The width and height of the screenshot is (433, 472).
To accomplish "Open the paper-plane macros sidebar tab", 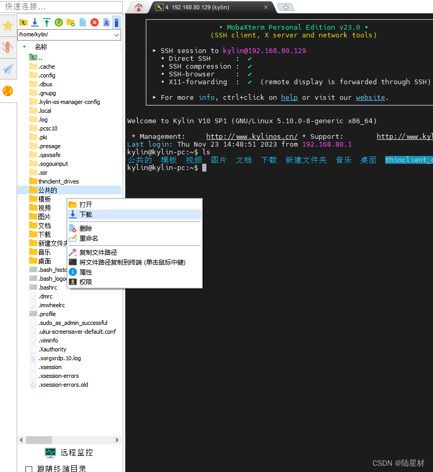I will pos(8,69).
